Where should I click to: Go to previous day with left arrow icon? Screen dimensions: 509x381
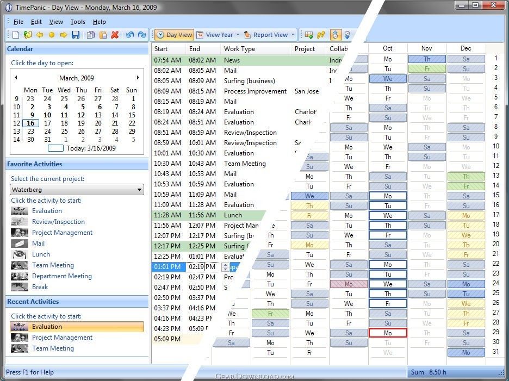click(x=40, y=35)
